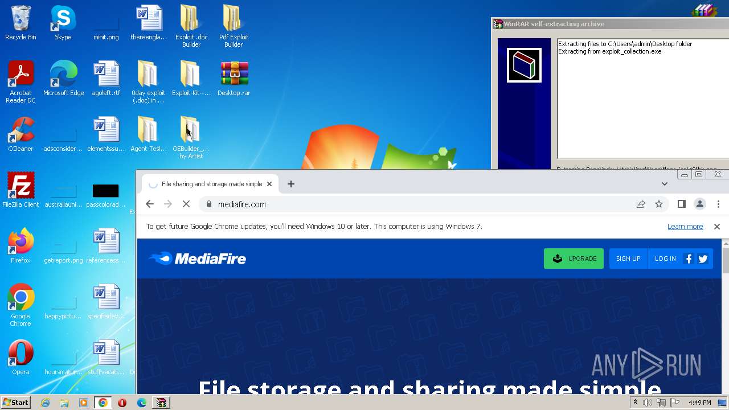Viewport: 729px width, 410px height.
Task: Launch CCleaner from the desktop
Action: coord(21,134)
